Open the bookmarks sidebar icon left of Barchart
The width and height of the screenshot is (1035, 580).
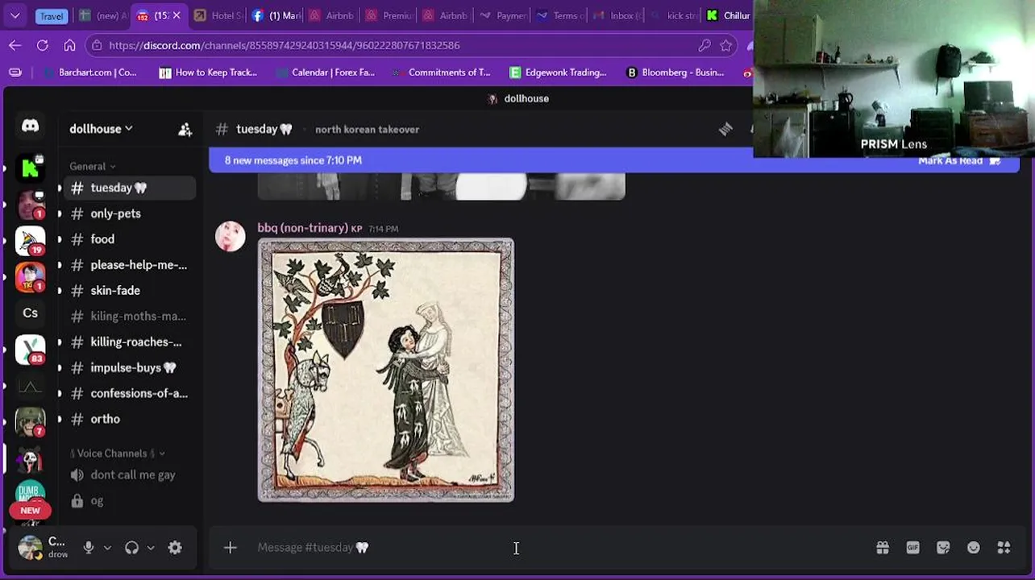pos(15,72)
